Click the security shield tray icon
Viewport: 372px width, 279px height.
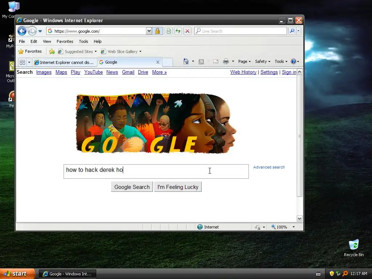(x=332, y=274)
